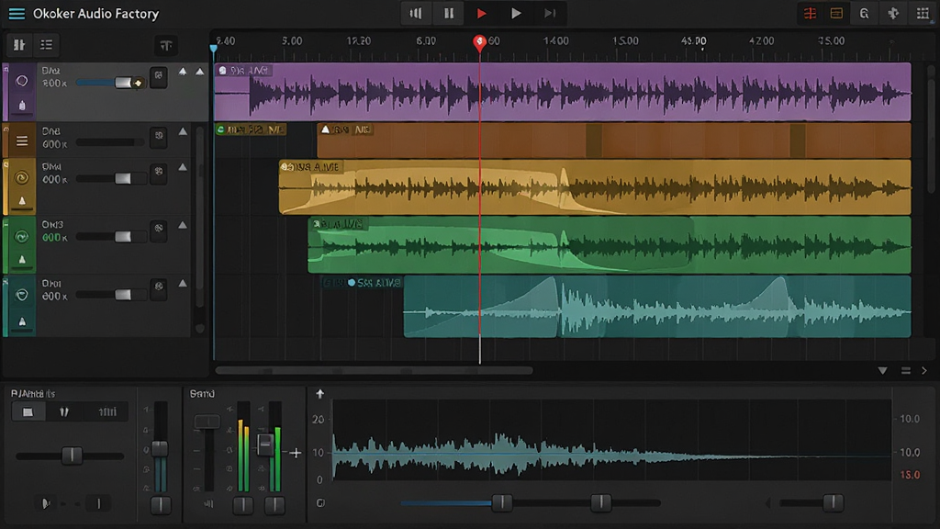Click the orange track's settings button
The image size is (940, 529).
click(158, 137)
